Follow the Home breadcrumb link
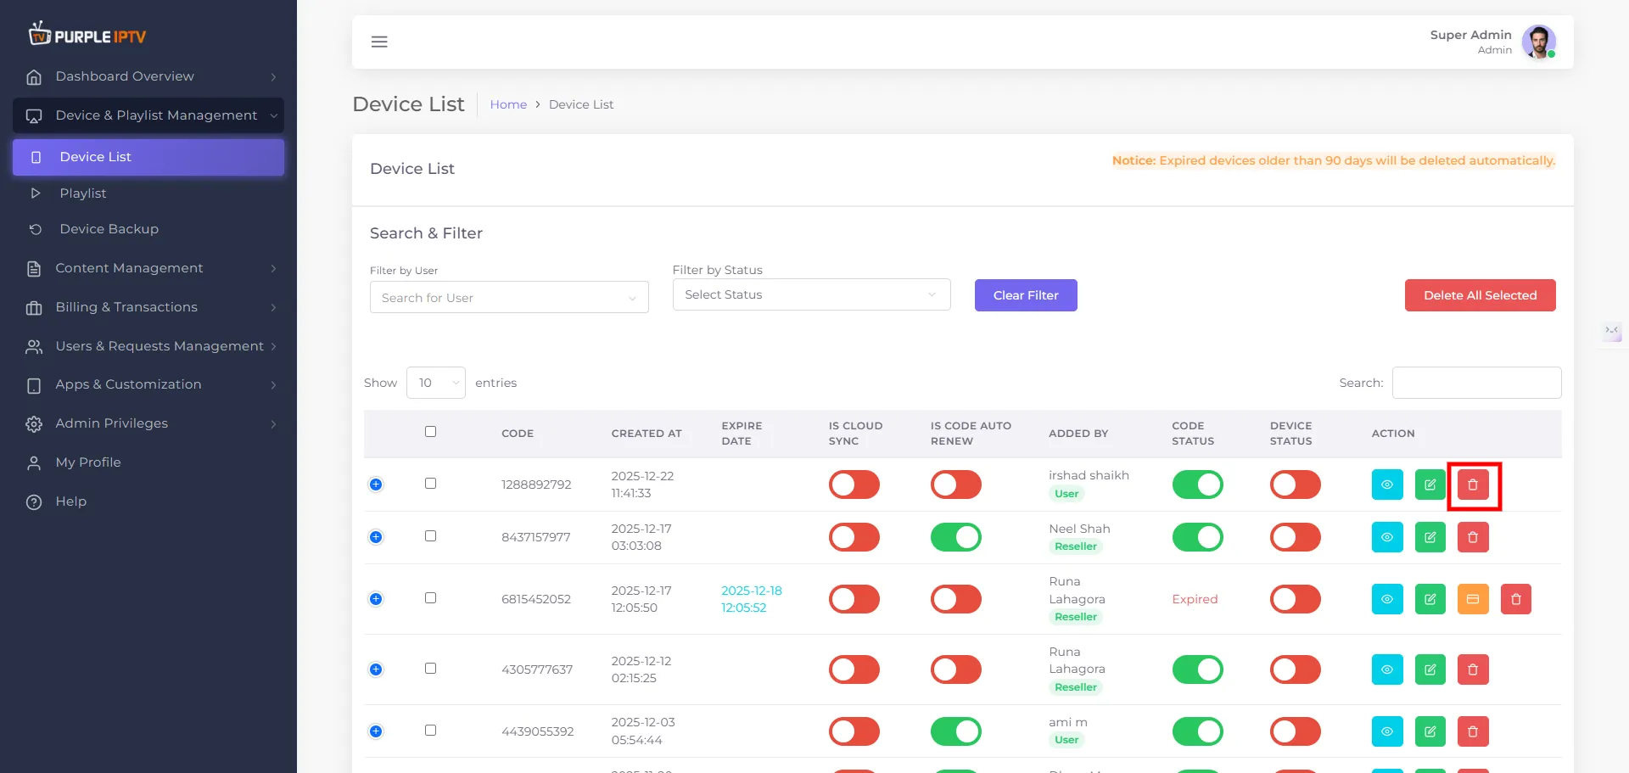1629x773 pixels. [508, 104]
